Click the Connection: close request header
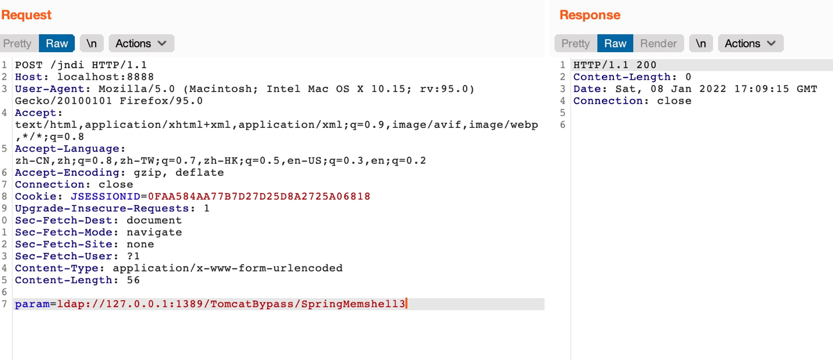The image size is (833, 360). point(74,185)
